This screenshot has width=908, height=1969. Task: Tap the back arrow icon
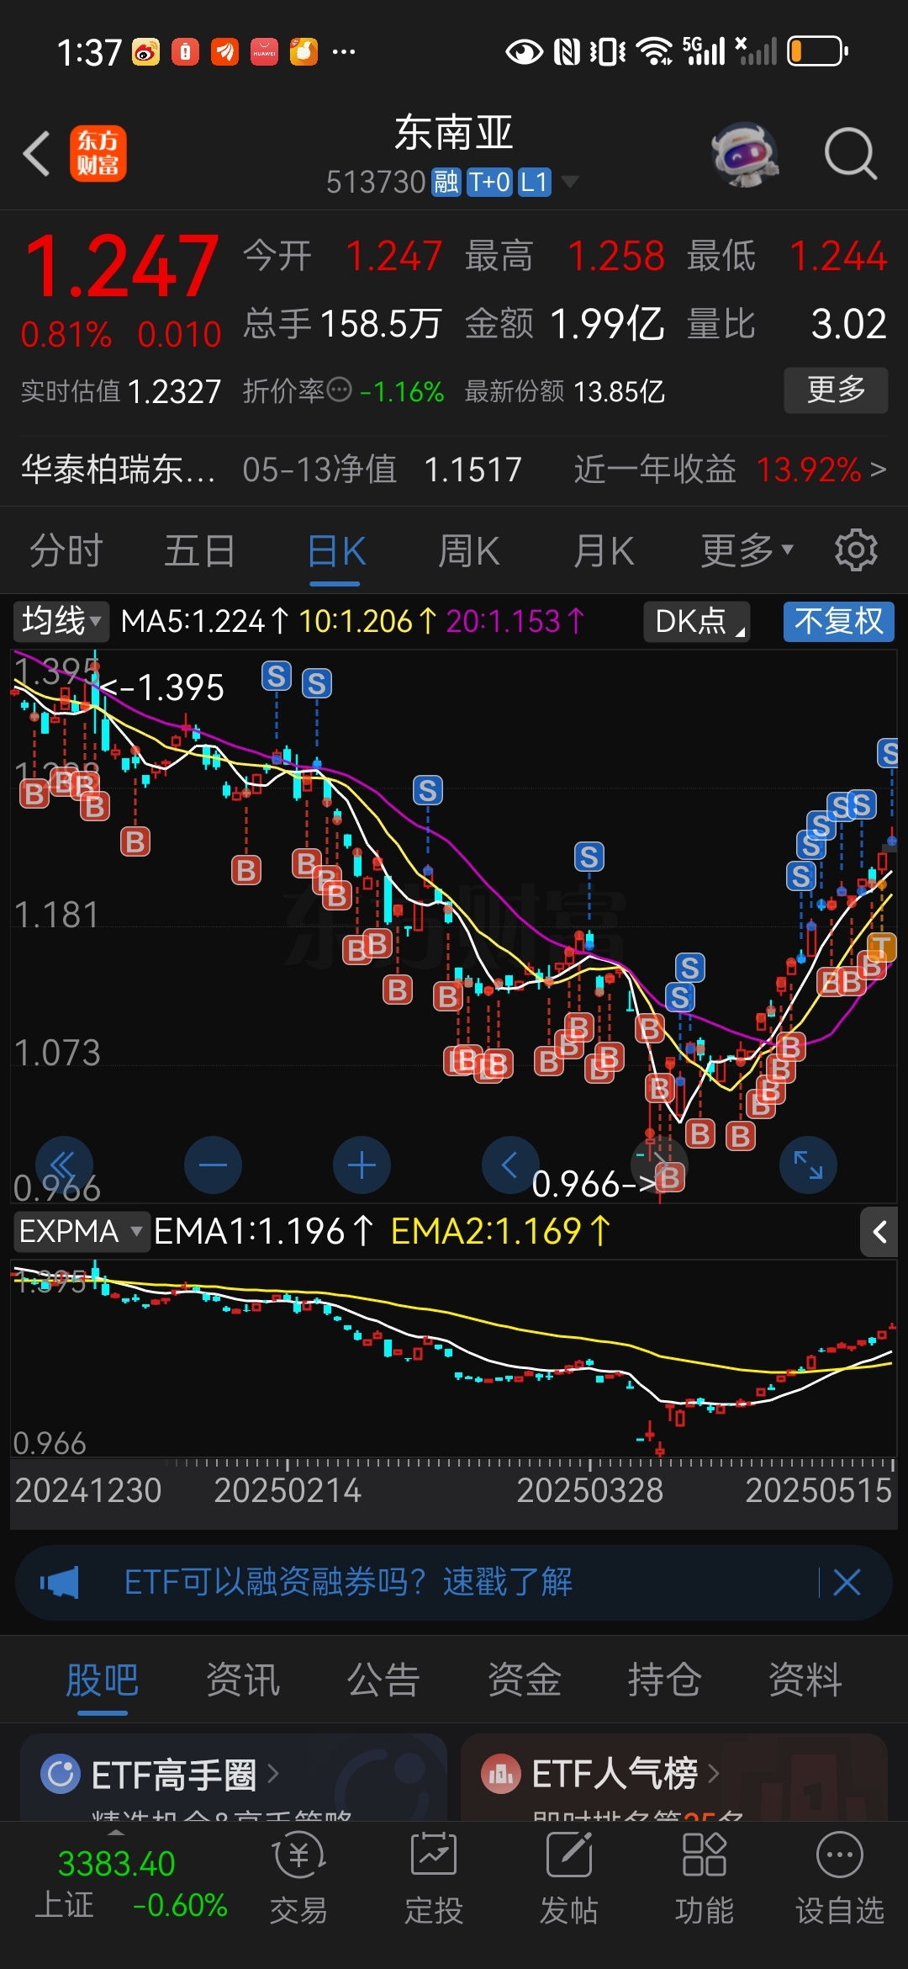(37, 153)
